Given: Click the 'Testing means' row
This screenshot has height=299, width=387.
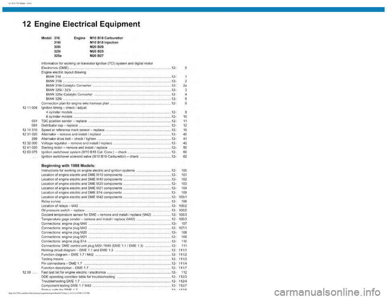Looking at the screenshot, I should click(114, 259).
